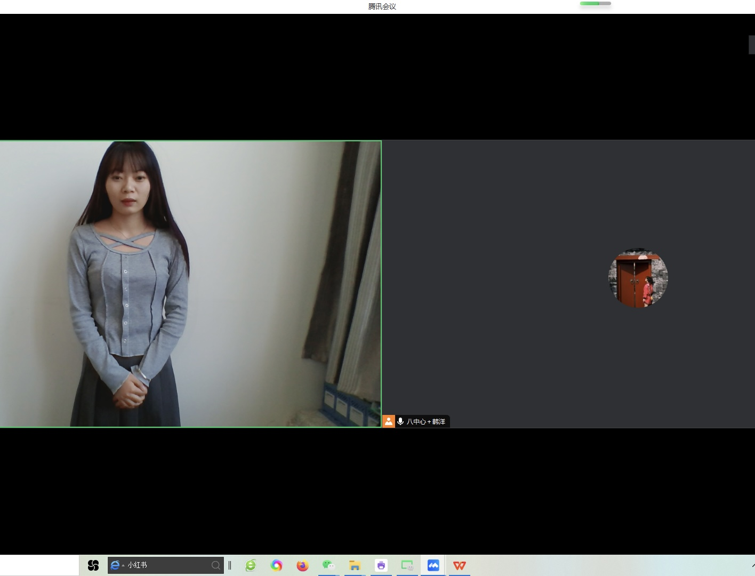Click the gray side panel handle at the right edge
The height and width of the screenshot is (576, 755).
752,44
